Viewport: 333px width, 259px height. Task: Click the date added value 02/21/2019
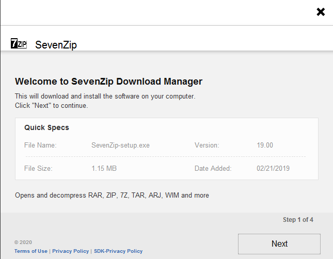[x=273, y=168]
